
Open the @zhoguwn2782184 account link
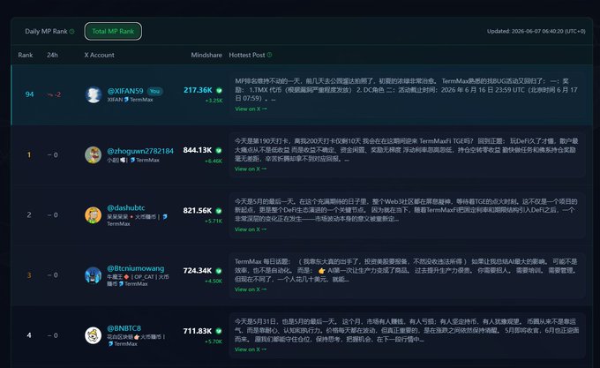[140, 151]
